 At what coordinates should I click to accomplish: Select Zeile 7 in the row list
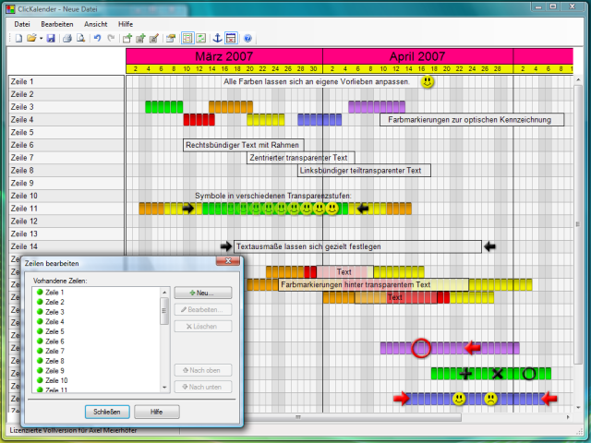coord(54,351)
